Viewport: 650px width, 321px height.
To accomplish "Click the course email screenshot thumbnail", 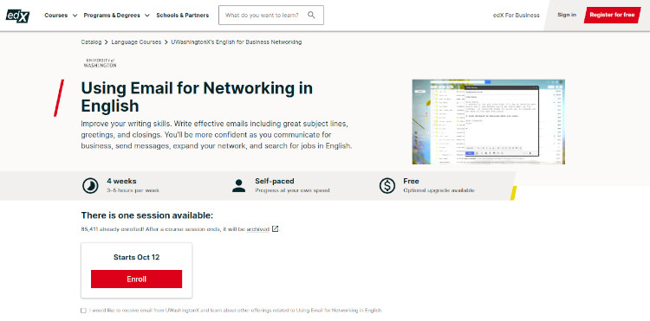I will coord(488,122).
